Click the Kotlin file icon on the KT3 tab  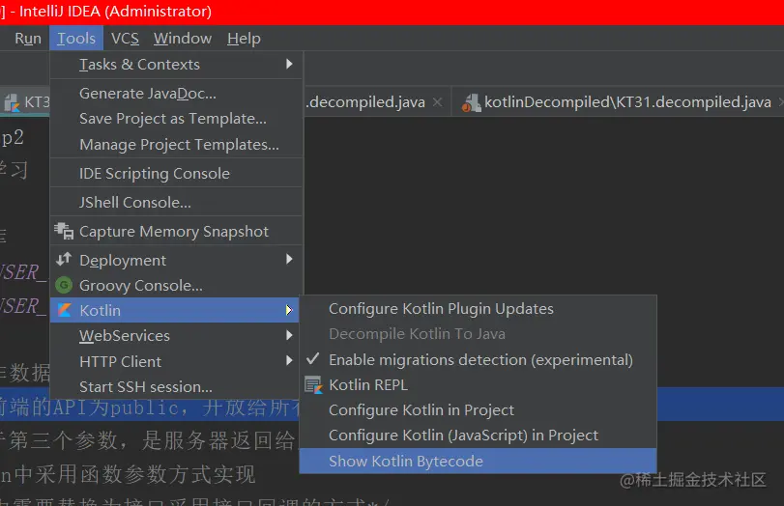(12, 103)
